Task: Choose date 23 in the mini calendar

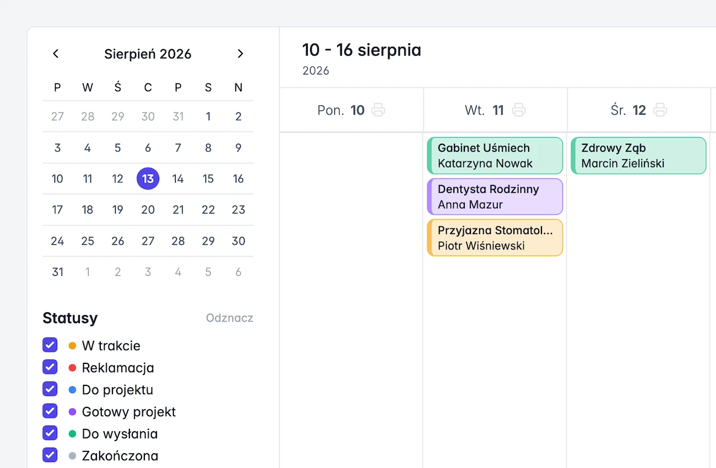Action: pos(238,210)
